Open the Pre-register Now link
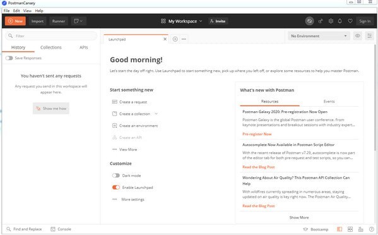 point(257,134)
